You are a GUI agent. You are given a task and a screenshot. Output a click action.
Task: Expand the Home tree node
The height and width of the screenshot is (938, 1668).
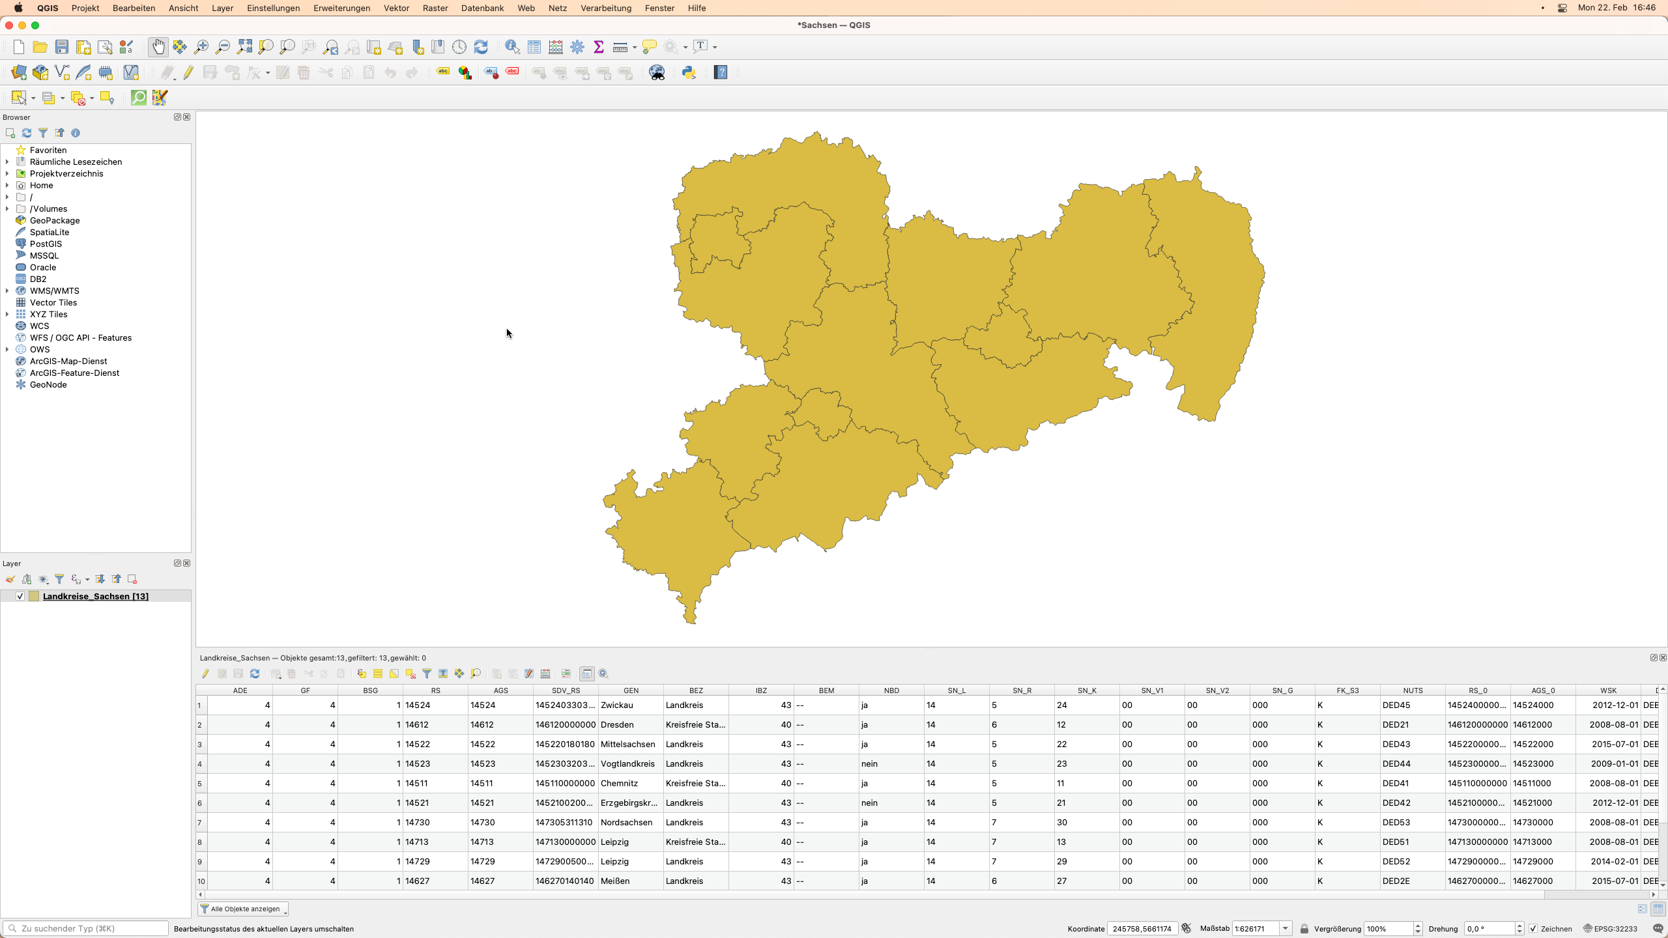coord(7,185)
